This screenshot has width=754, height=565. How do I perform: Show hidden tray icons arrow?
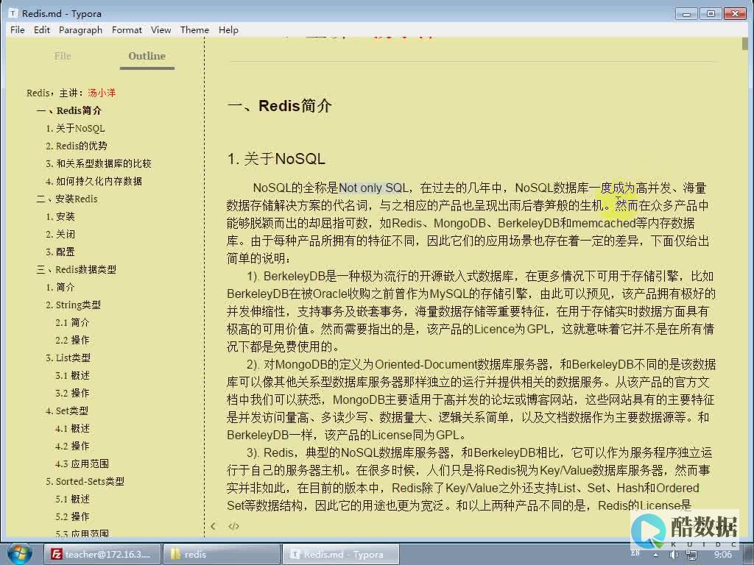tap(656, 555)
